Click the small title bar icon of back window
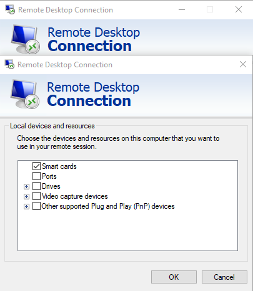Viewport: 253px width, 291px height. click(10, 9)
